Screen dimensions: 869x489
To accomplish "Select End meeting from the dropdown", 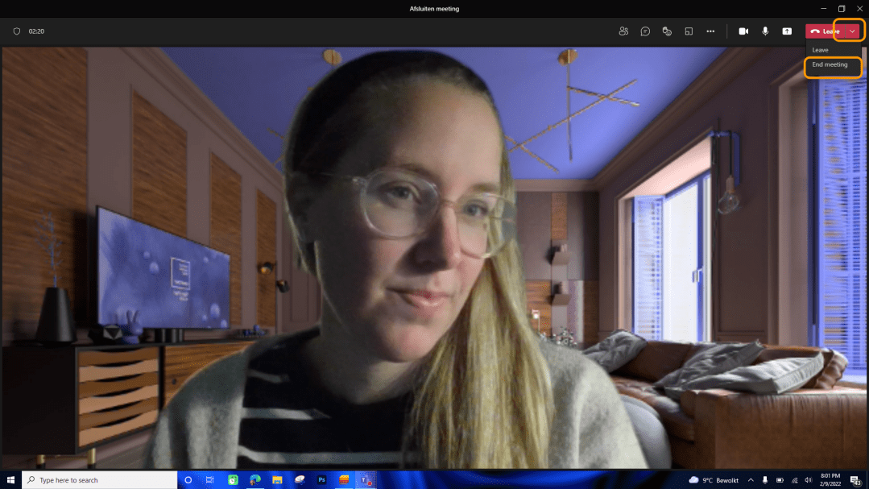I will 830,64.
